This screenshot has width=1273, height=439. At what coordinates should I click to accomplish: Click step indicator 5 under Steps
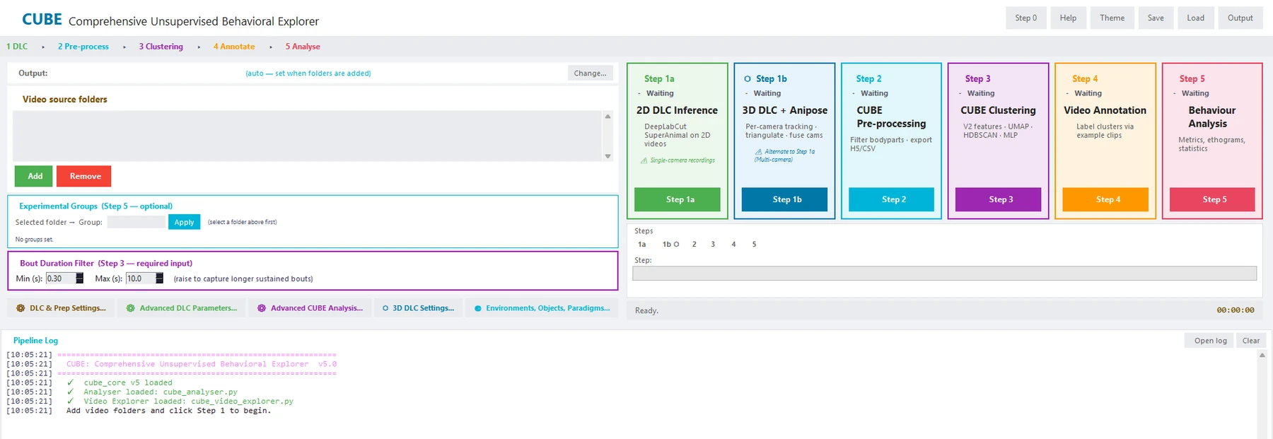754,245
